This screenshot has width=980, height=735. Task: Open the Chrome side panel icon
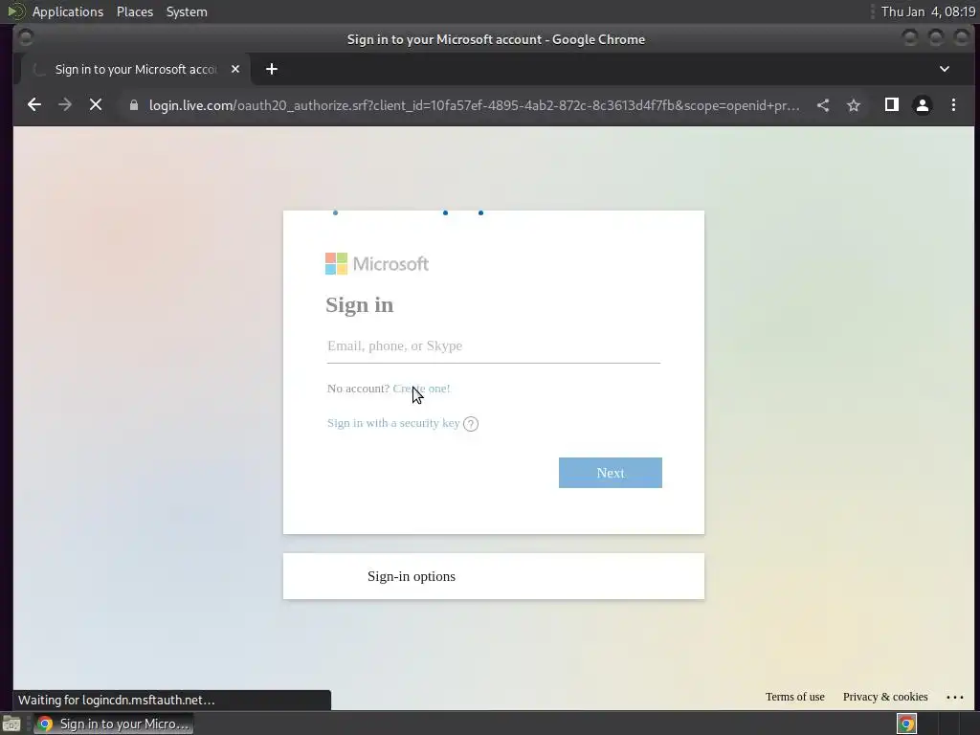(892, 105)
